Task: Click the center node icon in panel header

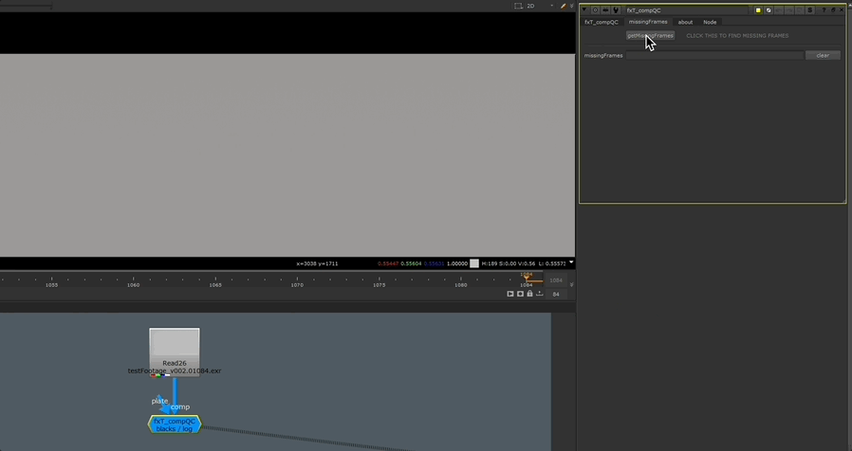Action: click(595, 10)
